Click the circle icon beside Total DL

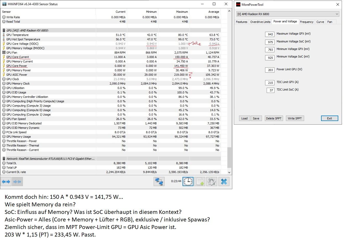click(x=4, y=163)
